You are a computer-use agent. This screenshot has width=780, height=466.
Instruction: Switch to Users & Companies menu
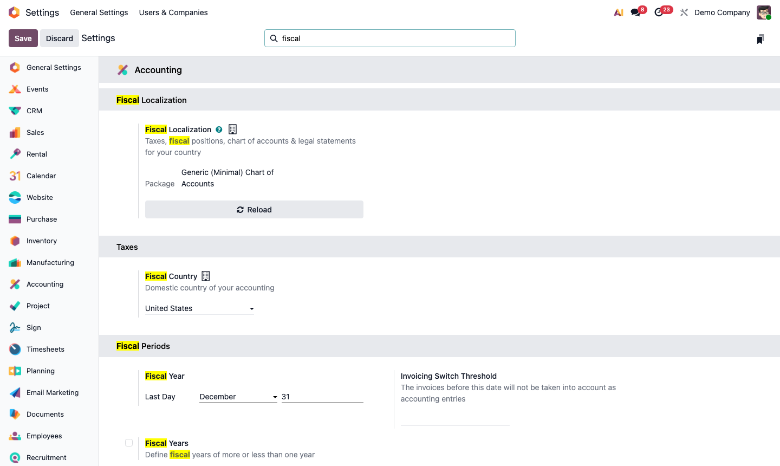tap(173, 12)
